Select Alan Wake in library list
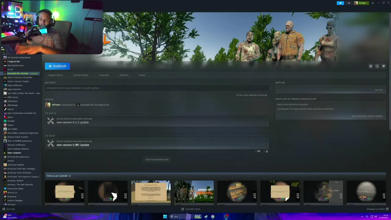Image resolution: width=391 pixels, height=220 pixels. (x=12, y=129)
